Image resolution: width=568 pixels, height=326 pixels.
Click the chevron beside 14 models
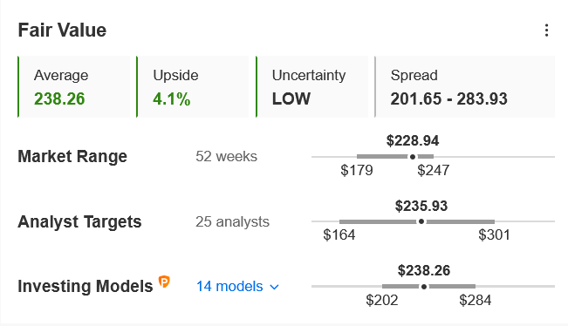275,288
